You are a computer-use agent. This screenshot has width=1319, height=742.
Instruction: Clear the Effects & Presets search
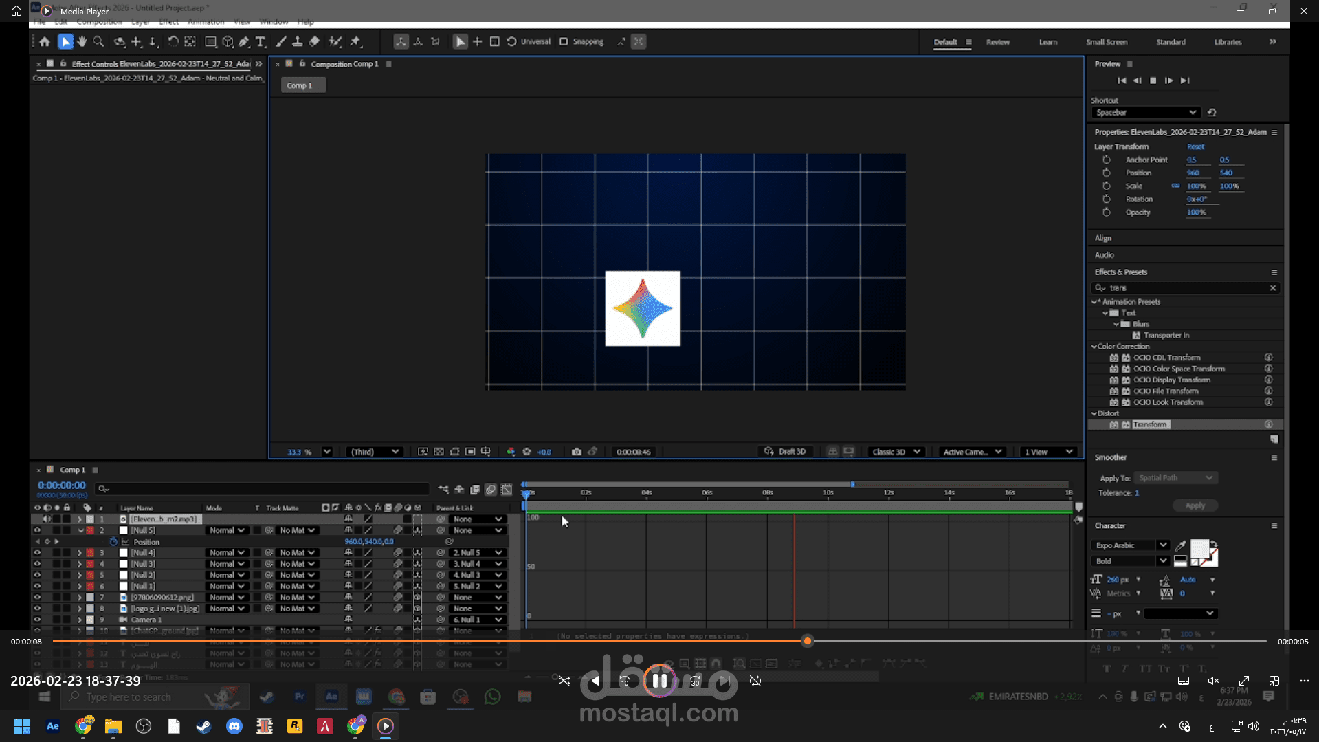[1273, 288]
